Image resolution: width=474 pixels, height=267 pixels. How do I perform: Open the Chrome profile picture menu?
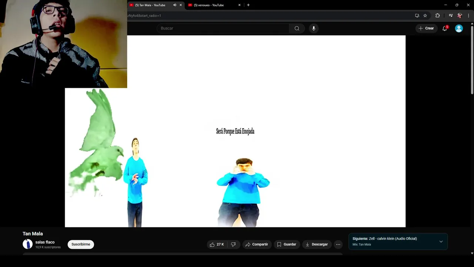click(460, 16)
